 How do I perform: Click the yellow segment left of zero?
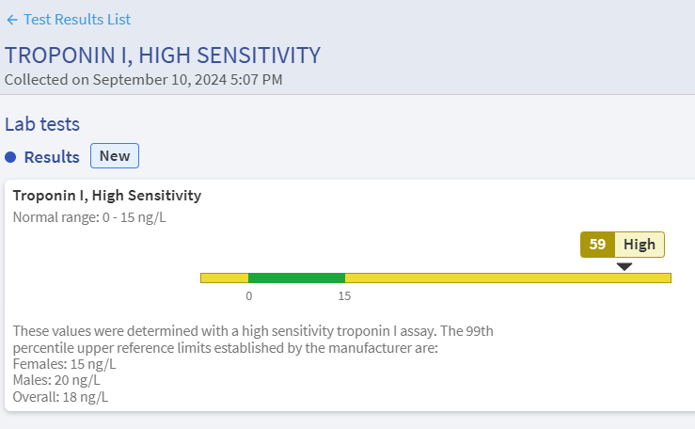click(x=224, y=278)
